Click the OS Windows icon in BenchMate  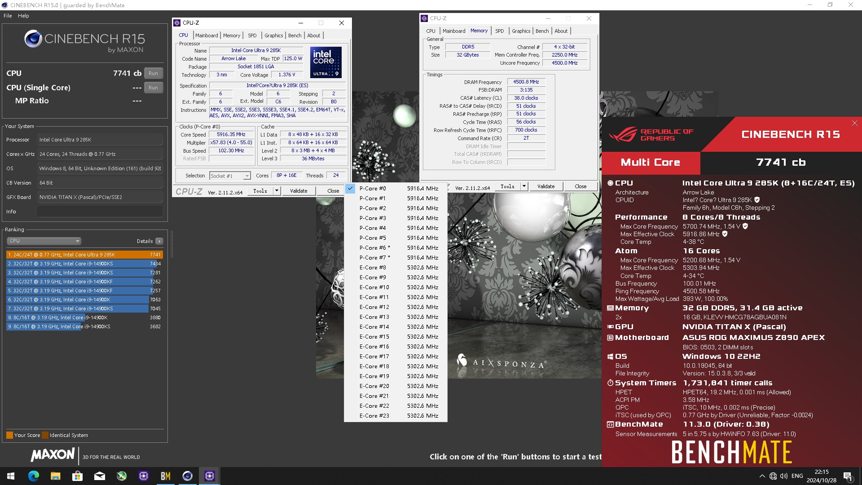[x=610, y=357]
